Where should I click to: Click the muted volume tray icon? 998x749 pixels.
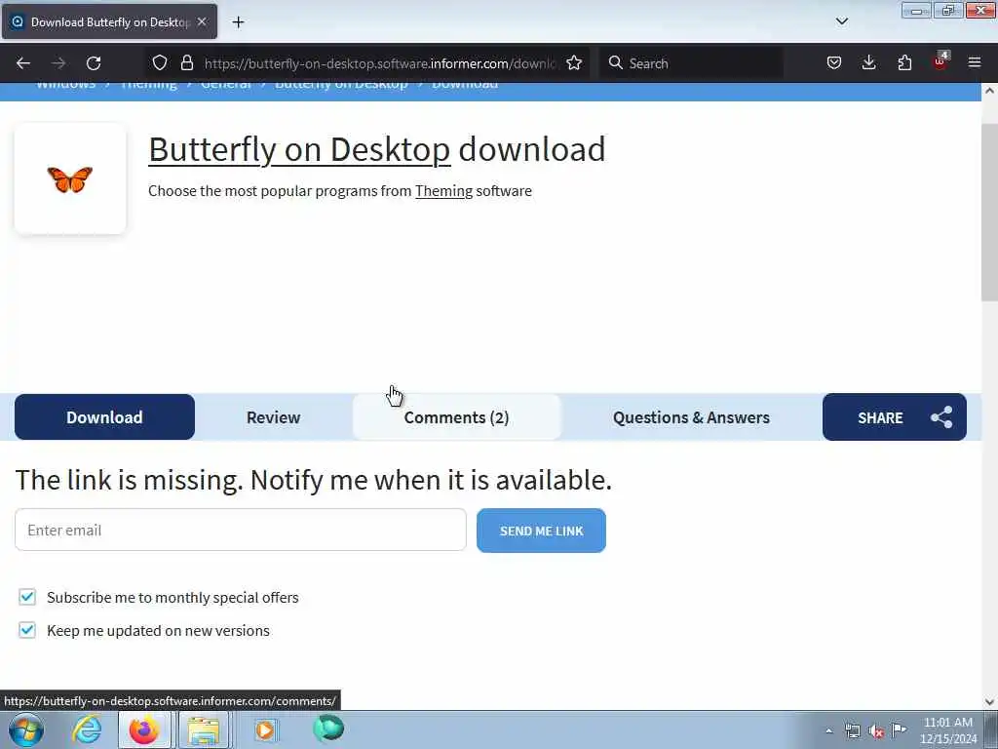click(876, 731)
